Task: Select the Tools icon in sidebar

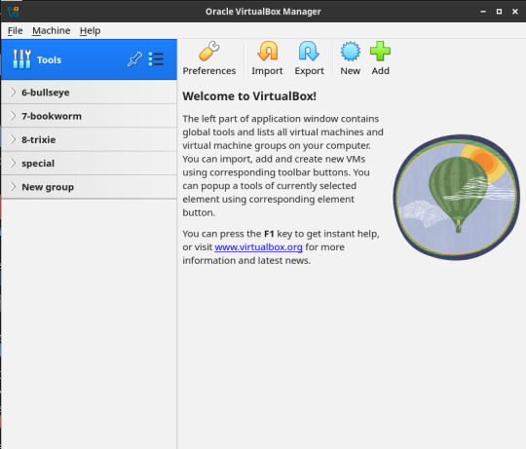Action: tap(21, 59)
